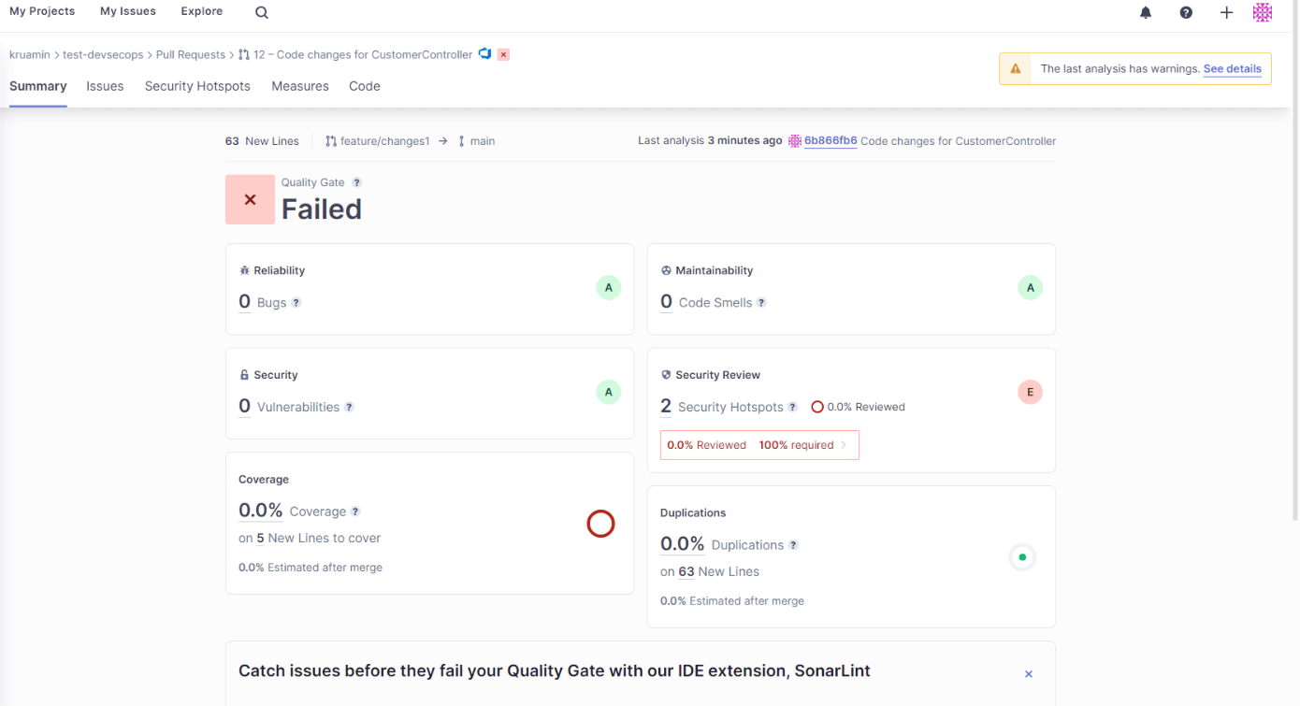Image resolution: width=1300 pixels, height=706 pixels.
Task: Open the 0 Vulnerabilities count link
Action: coord(245,406)
